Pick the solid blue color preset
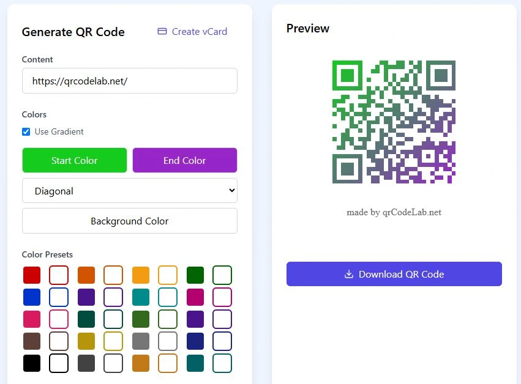 [32, 297]
